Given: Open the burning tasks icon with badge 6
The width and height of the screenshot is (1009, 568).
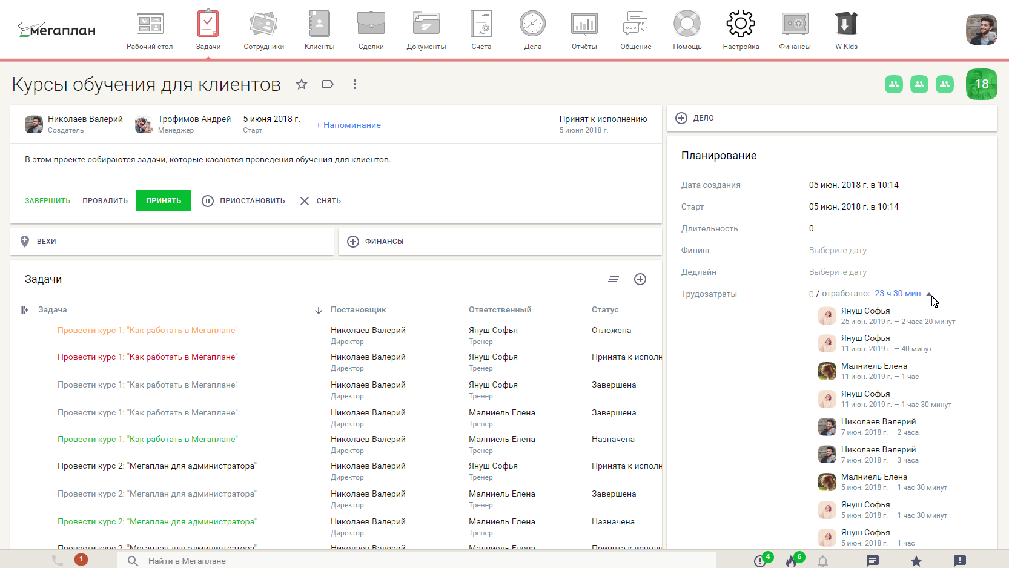Looking at the screenshot, I should coord(792,561).
